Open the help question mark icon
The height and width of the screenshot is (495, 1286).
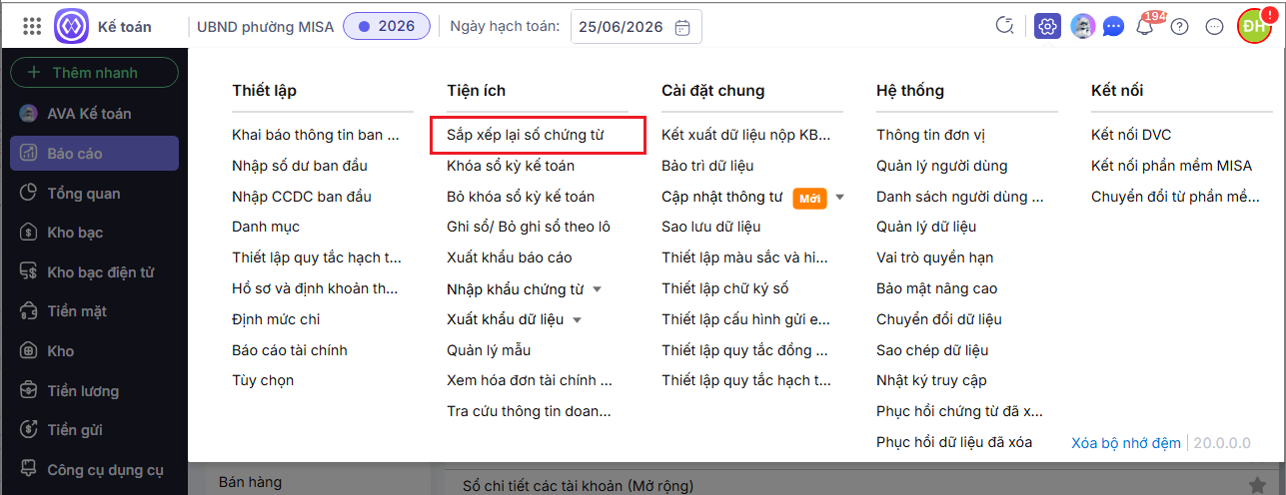(1179, 27)
